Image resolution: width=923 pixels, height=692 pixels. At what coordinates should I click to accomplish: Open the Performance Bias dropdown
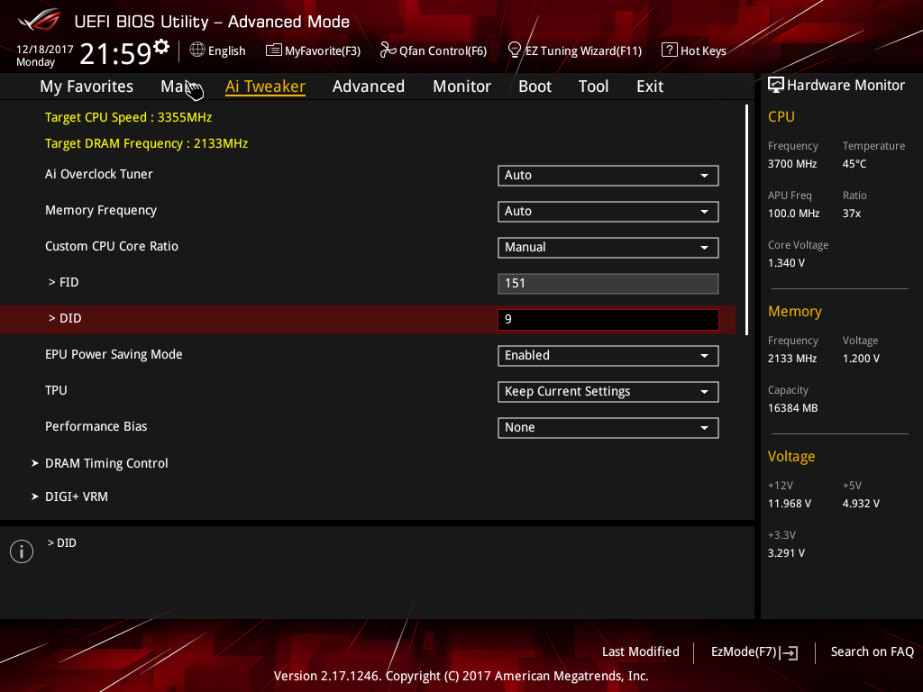(608, 428)
